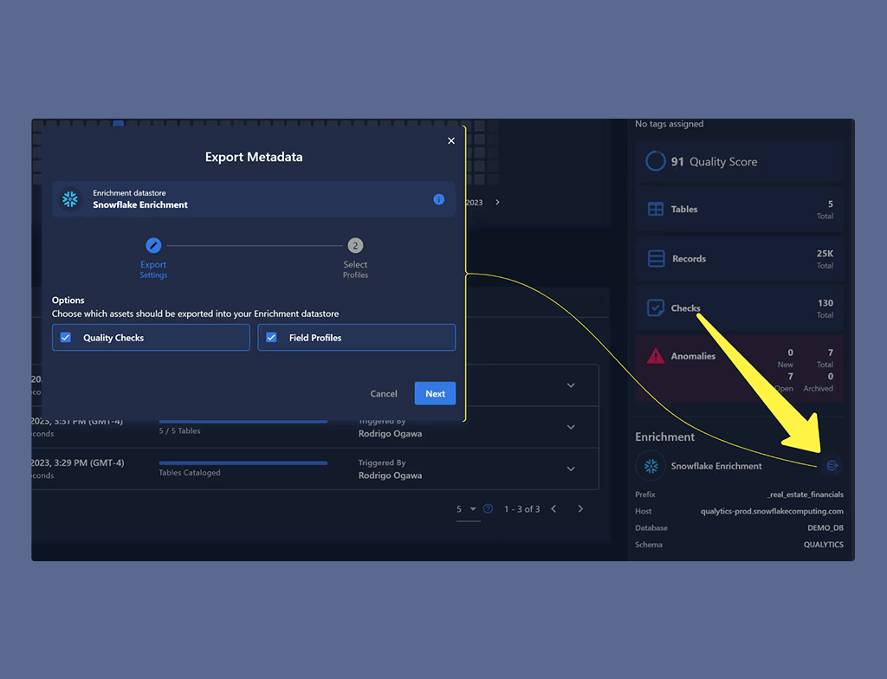This screenshot has height=679, width=887.
Task: Click the Checks checkmark icon
Action: [x=656, y=307]
